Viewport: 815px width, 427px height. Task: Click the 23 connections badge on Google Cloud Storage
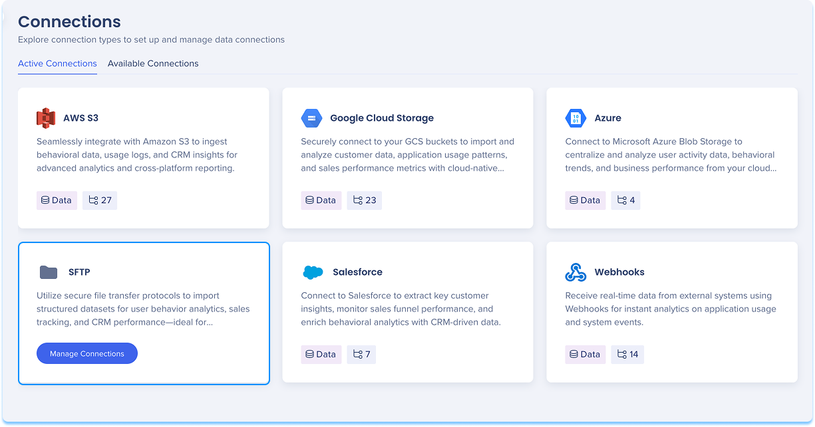tap(364, 201)
